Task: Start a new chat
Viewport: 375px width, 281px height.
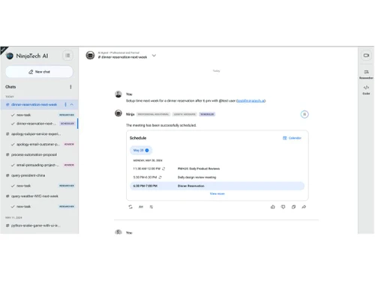Action: point(39,72)
